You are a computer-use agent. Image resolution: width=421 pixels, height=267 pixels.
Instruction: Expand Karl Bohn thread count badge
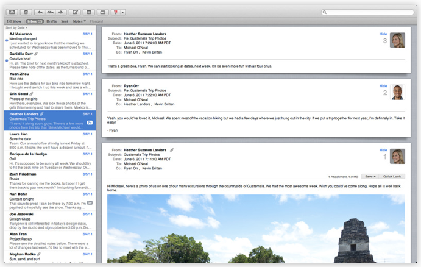pyautogui.click(x=90, y=203)
